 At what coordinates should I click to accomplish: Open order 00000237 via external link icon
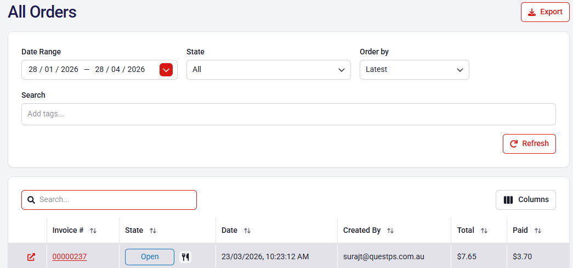tap(31, 257)
